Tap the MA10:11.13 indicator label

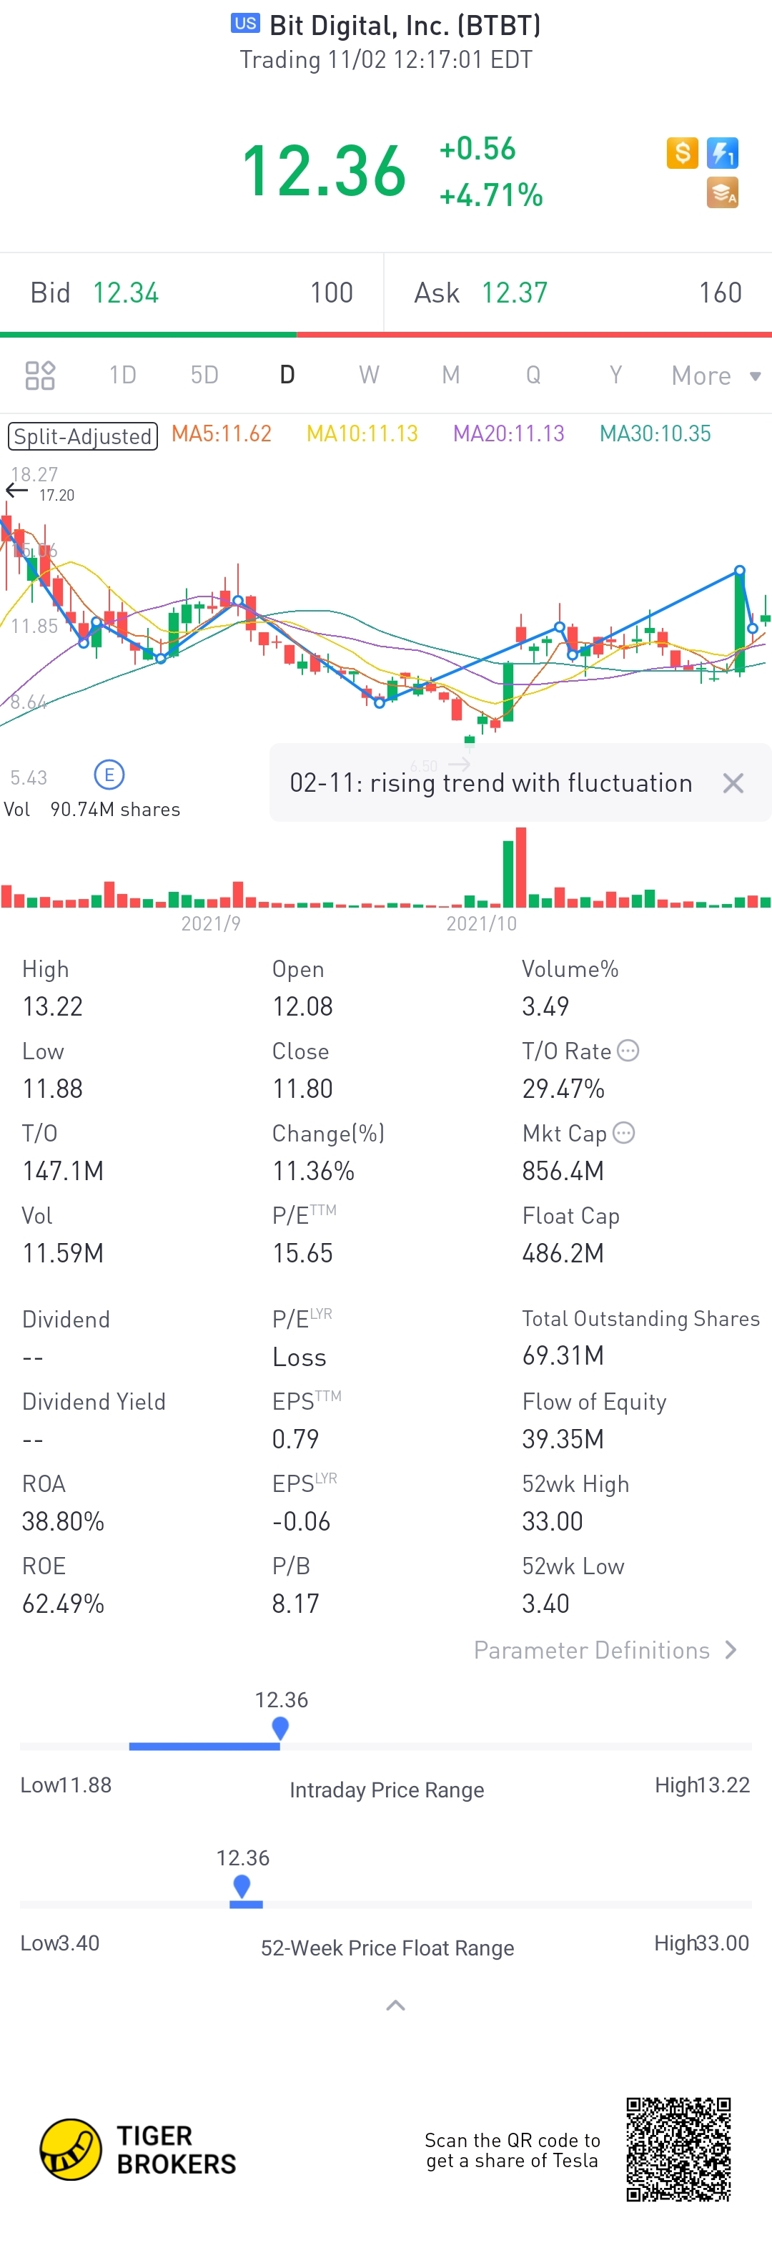point(362,433)
